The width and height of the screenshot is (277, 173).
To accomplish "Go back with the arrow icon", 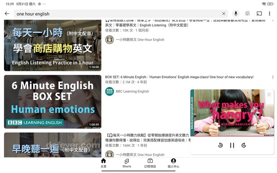I will click(x=7, y=14).
